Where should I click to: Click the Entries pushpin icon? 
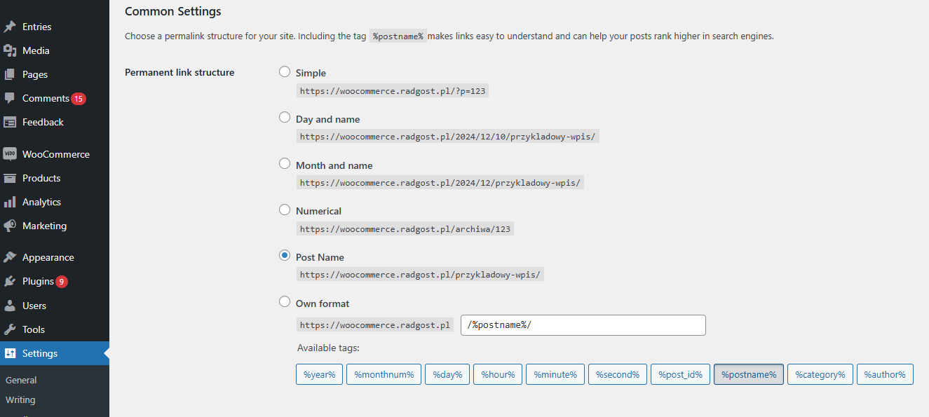point(10,27)
